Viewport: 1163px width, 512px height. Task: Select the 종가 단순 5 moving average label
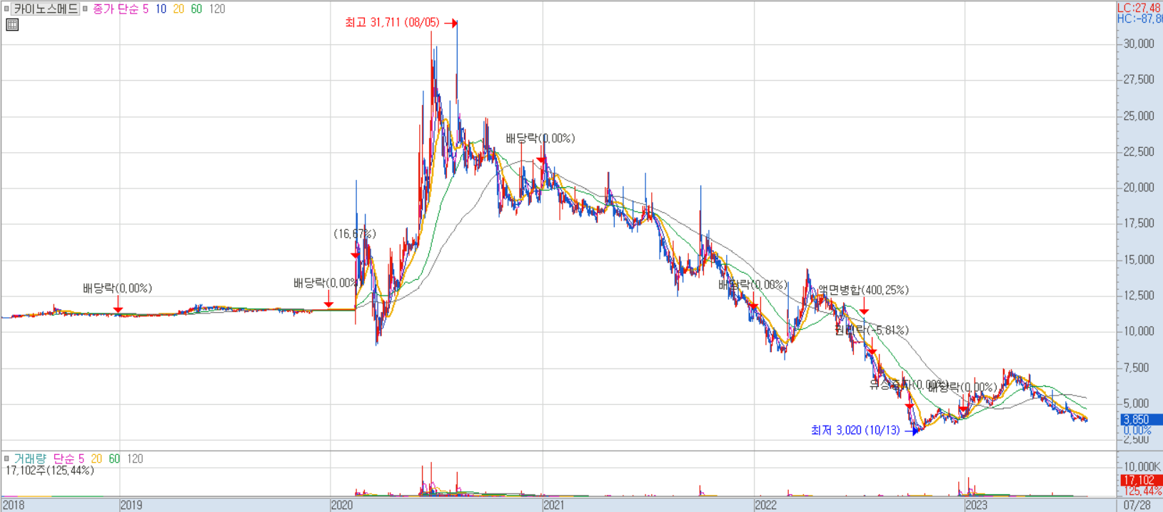(x=121, y=9)
